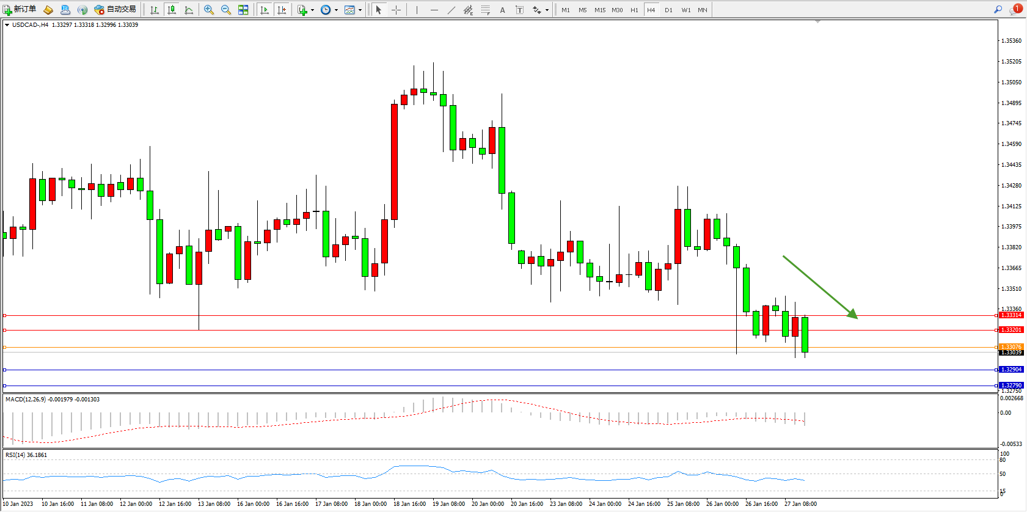Switch to the D1 timeframe
The image size is (1027, 512).
pos(668,10)
